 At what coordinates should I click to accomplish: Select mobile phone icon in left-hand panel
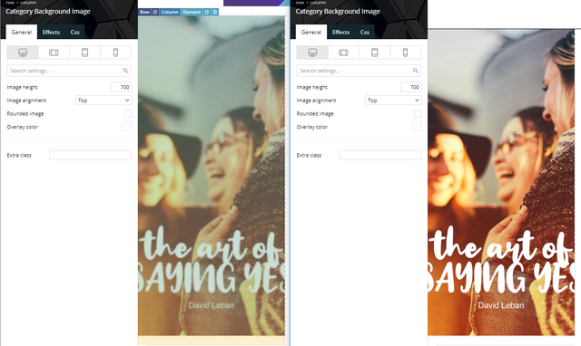115,53
